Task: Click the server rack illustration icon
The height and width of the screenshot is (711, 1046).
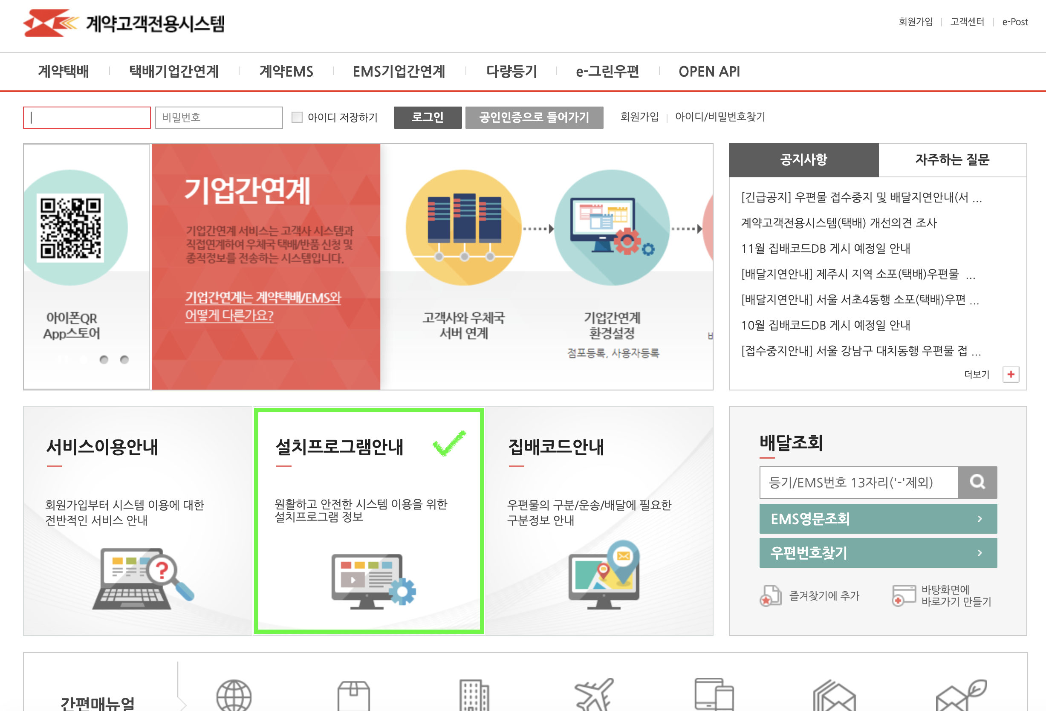Action: (464, 227)
